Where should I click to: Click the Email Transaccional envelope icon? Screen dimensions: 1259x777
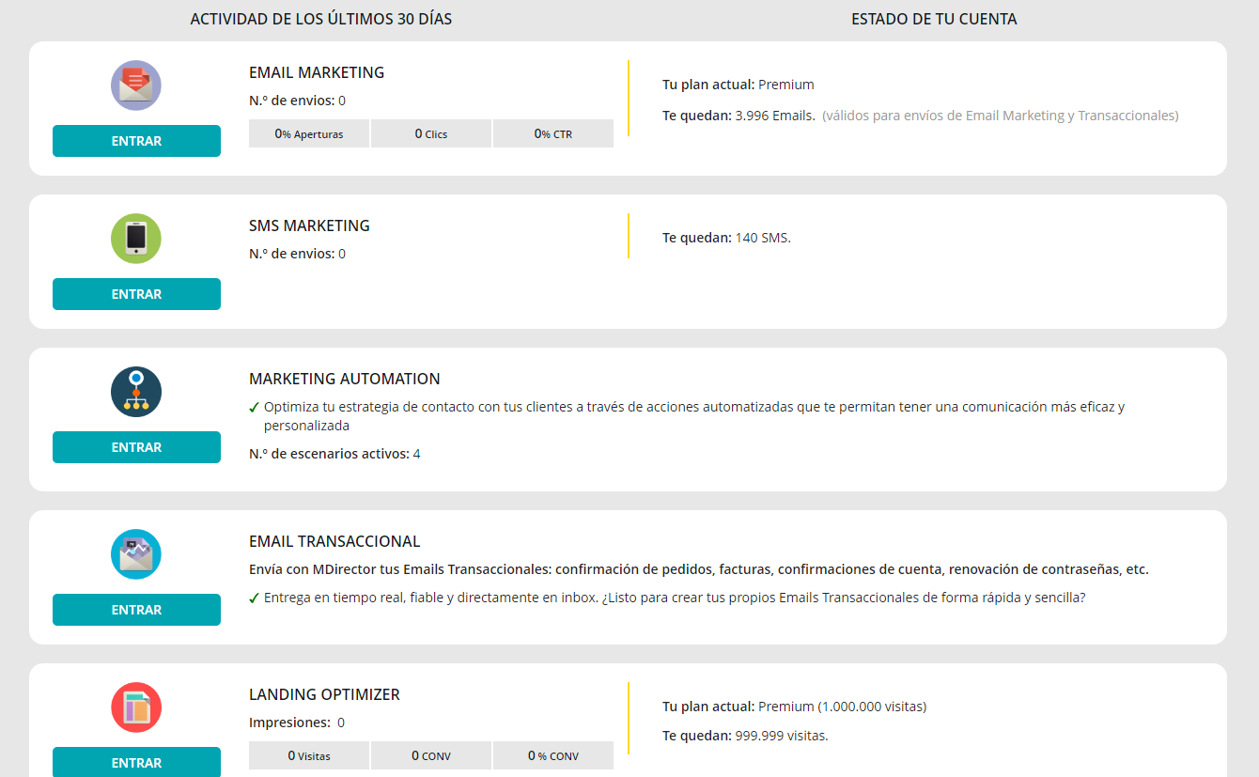pyautogui.click(x=136, y=554)
